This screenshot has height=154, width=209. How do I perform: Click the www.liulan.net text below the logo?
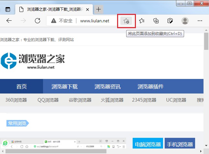[x=41, y=67]
